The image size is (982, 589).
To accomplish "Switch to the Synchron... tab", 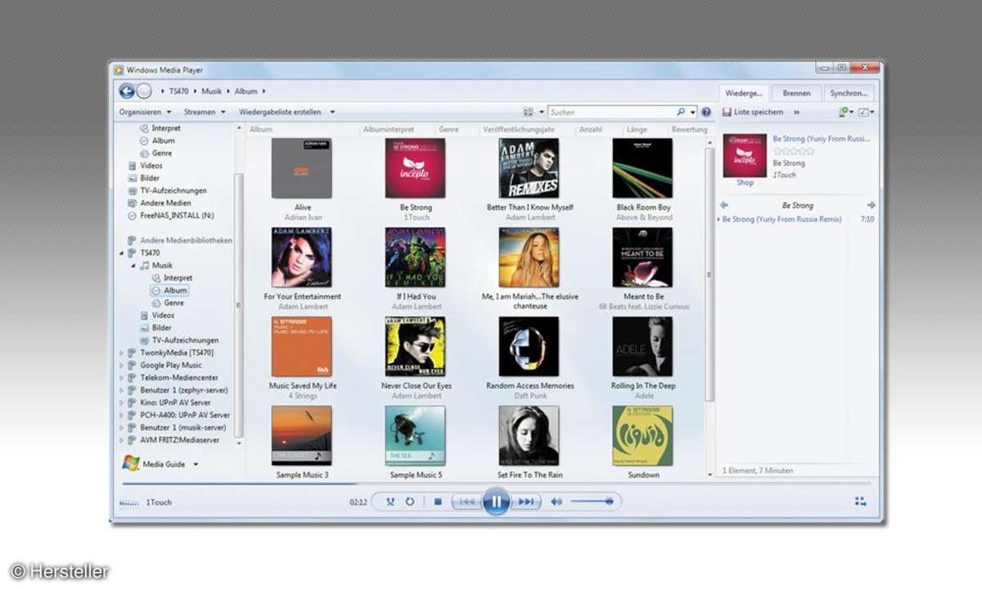I will (x=849, y=93).
